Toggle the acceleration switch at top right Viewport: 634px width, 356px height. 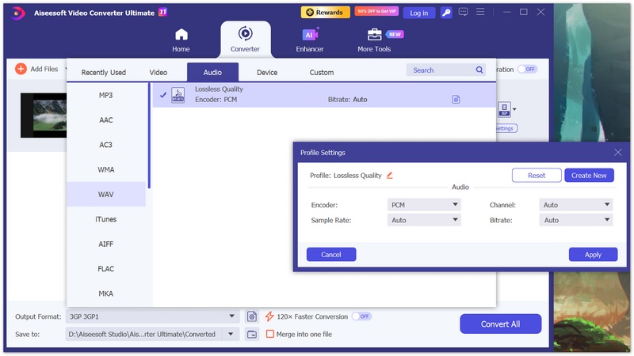(527, 70)
